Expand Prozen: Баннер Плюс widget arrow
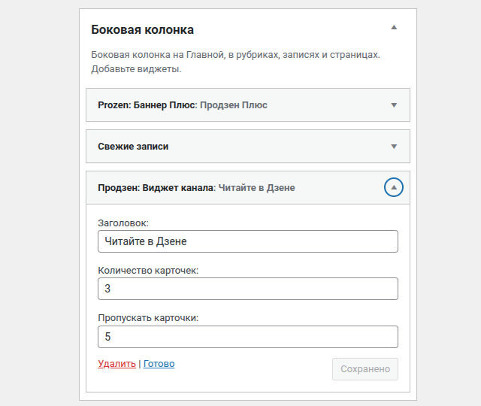The height and width of the screenshot is (406, 481). (x=394, y=105)
